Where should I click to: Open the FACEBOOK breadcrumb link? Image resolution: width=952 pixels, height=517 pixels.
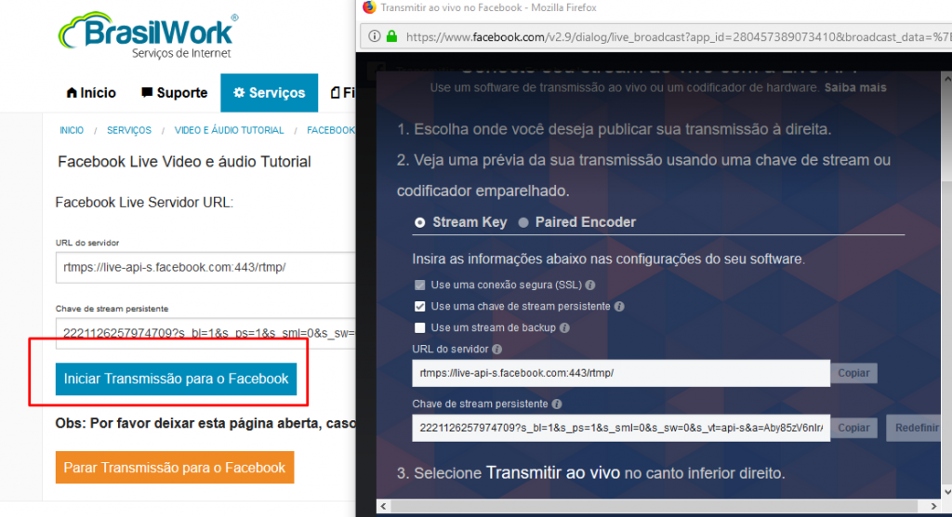point(331,130)
